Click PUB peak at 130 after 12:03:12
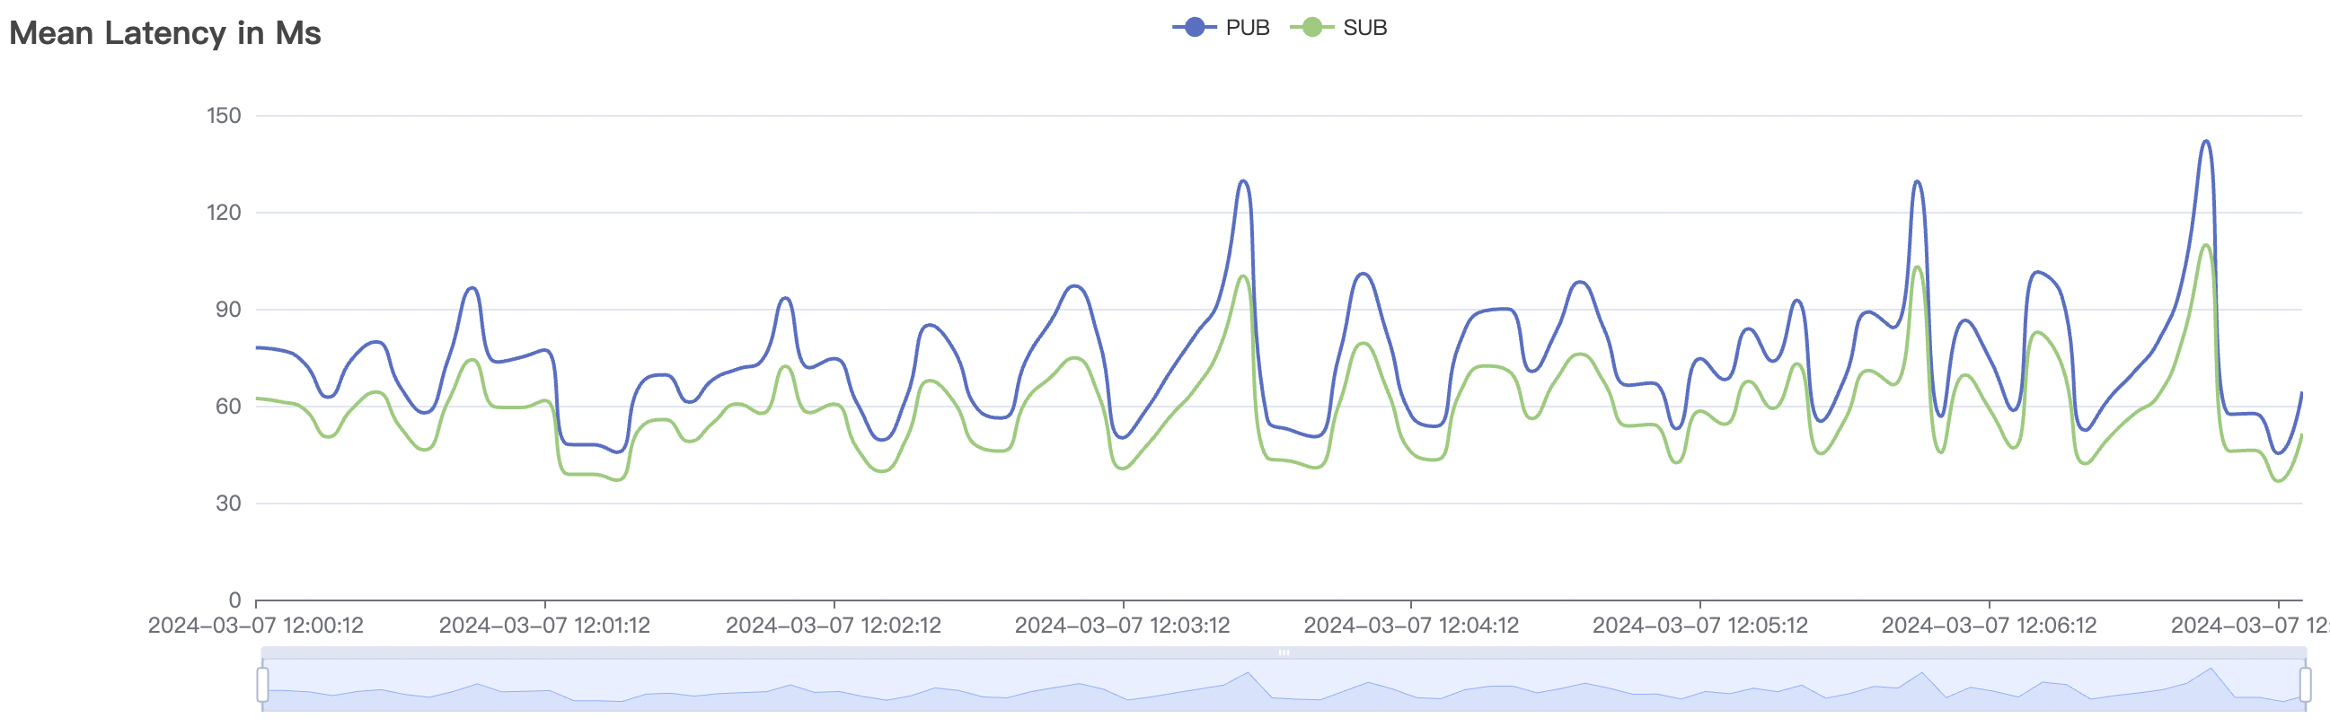The height and width of the screenshot is (727, 2330). 1244,181
